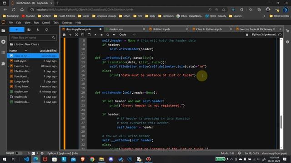Click the notebook vertical scrollbar thumb
This screenshot has height=163, width=291.
tap(281, 122)
